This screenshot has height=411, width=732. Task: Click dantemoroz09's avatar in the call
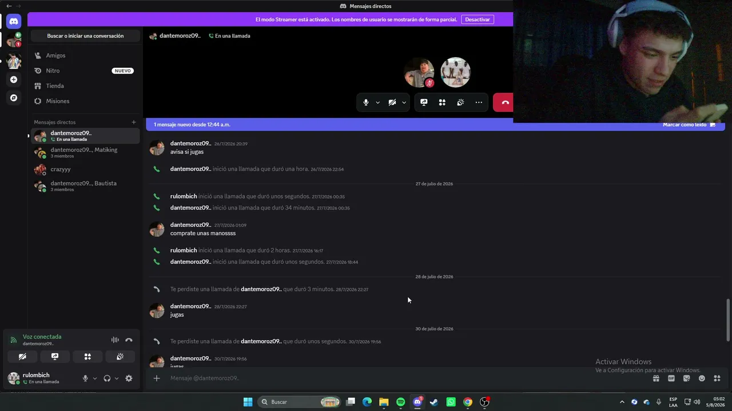click(x=419, y=72)
